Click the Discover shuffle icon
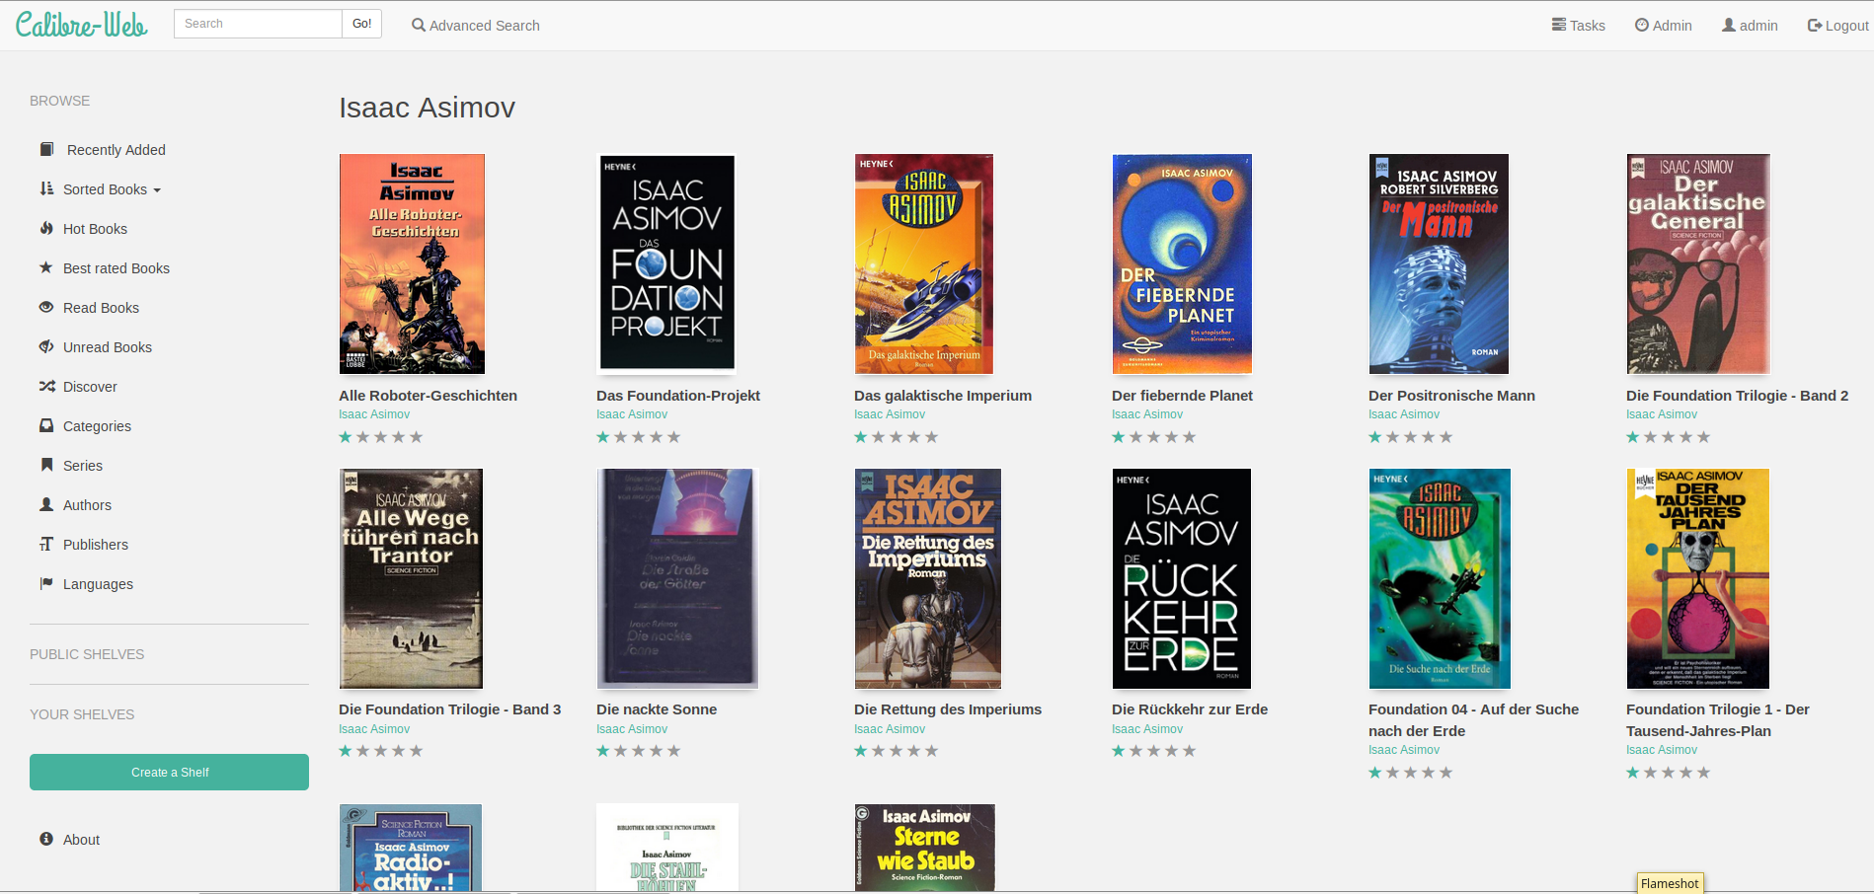This screenshot has width=1874, height=894. (x=46, y=386)
